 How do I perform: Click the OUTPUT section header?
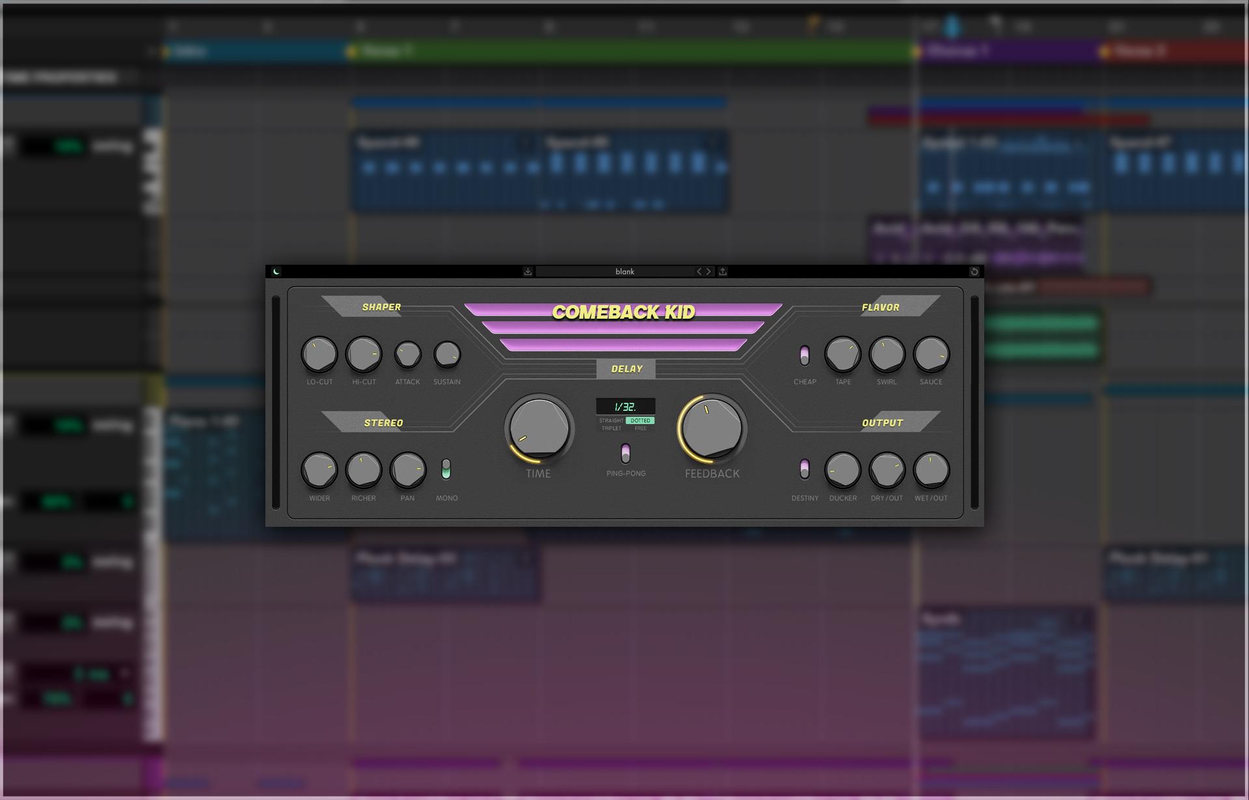pyautogui.click(x=883, y=423)
